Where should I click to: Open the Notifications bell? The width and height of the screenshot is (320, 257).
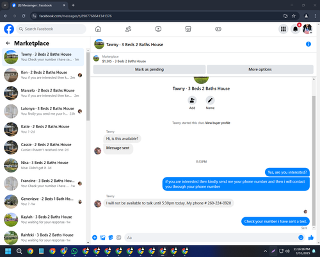point(296,29)
